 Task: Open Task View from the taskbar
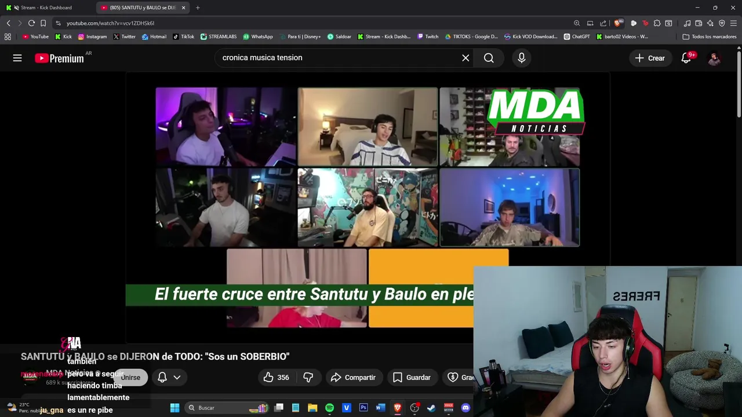(279, 408)
